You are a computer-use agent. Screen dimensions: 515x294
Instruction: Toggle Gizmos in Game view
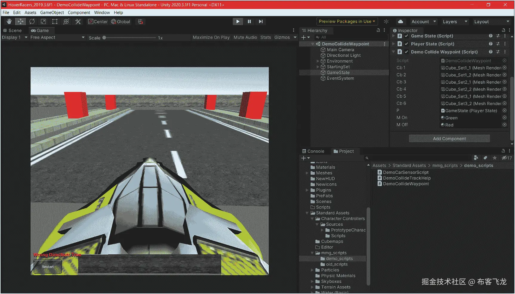coord(282,38)
